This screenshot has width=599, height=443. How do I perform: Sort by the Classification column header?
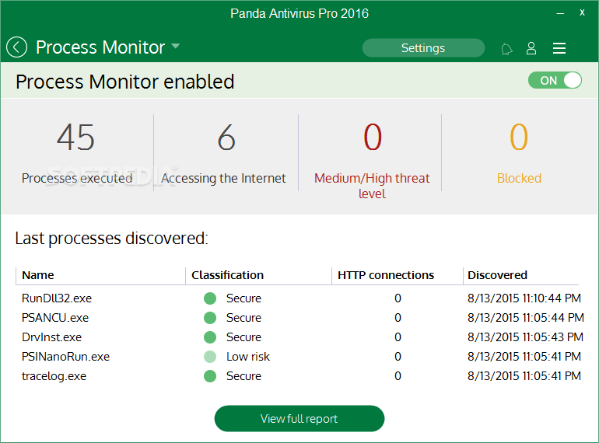click(x=258, y=275)
